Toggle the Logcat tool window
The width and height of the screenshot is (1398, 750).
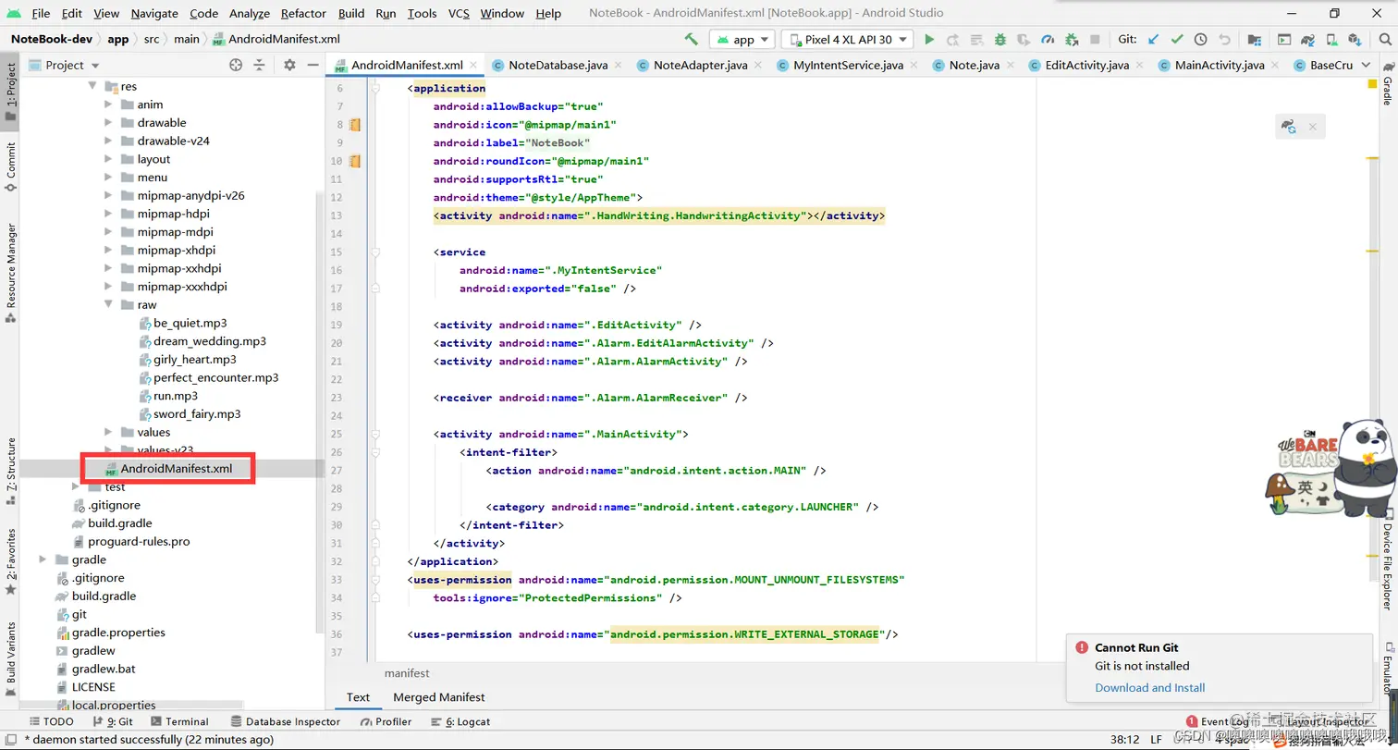coord(460,721)
